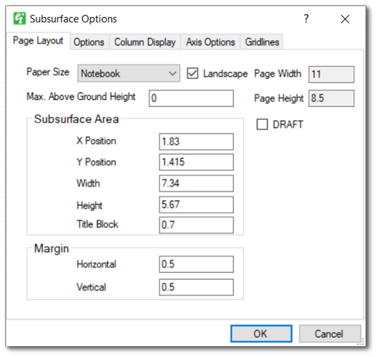
Task: Click the Margin group heading
Action: (51, 249)
